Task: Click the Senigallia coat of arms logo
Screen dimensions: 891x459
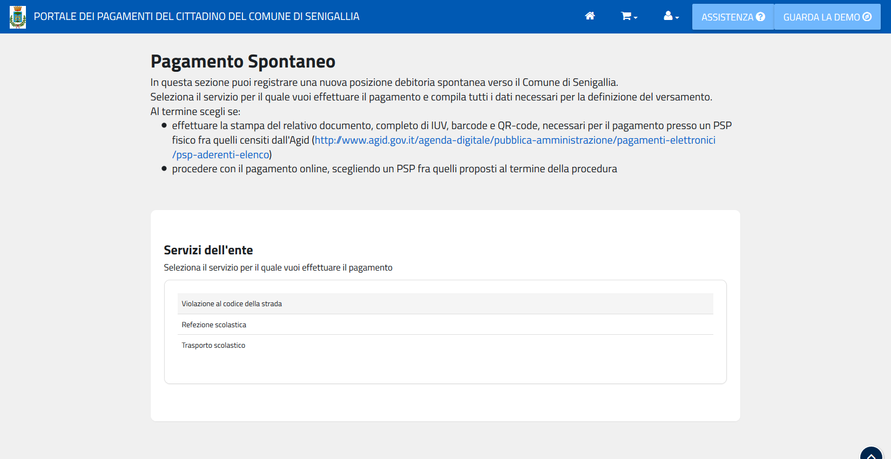Action: coord(18,17)
